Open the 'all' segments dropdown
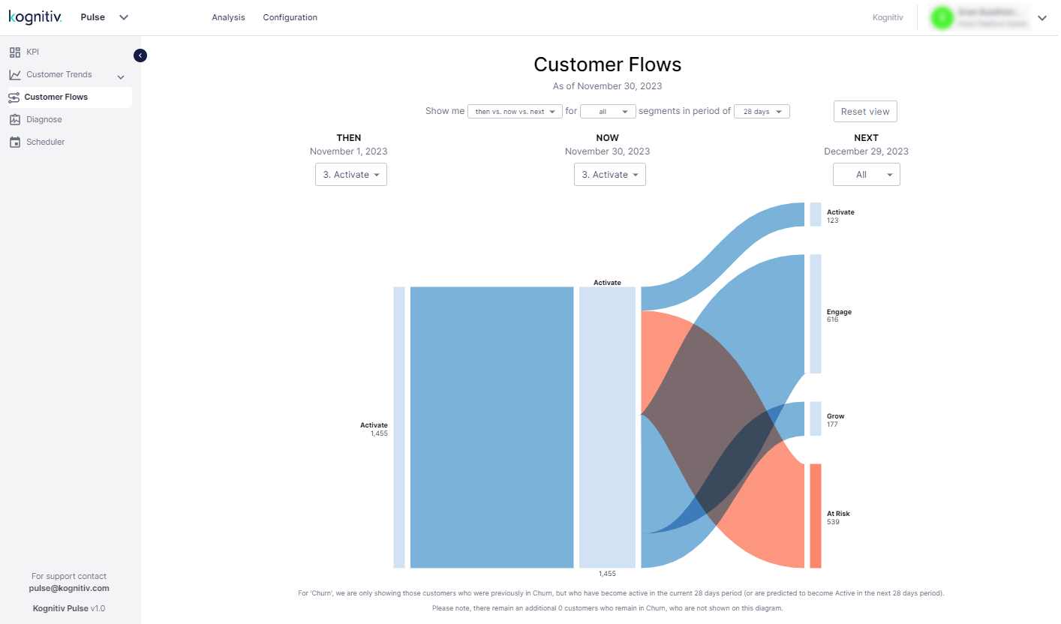This screenshot has height=624, width=1061. point(608,111)
